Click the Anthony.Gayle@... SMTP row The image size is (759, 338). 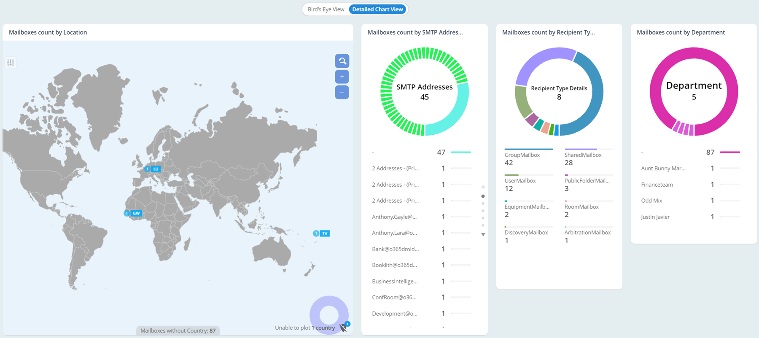[422, 217]
